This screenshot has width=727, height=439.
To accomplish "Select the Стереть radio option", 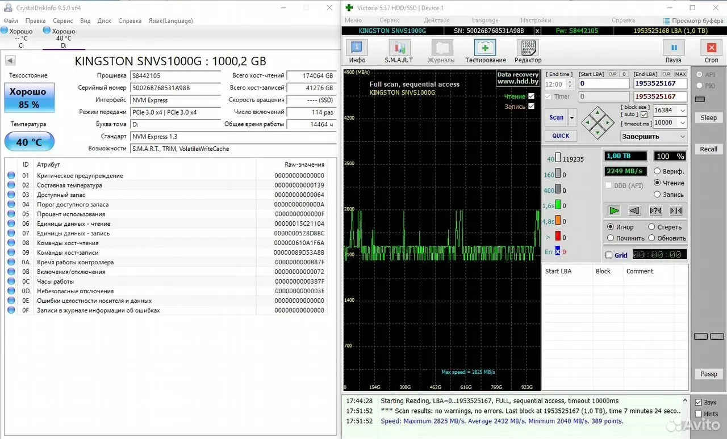I will (651, 227).
